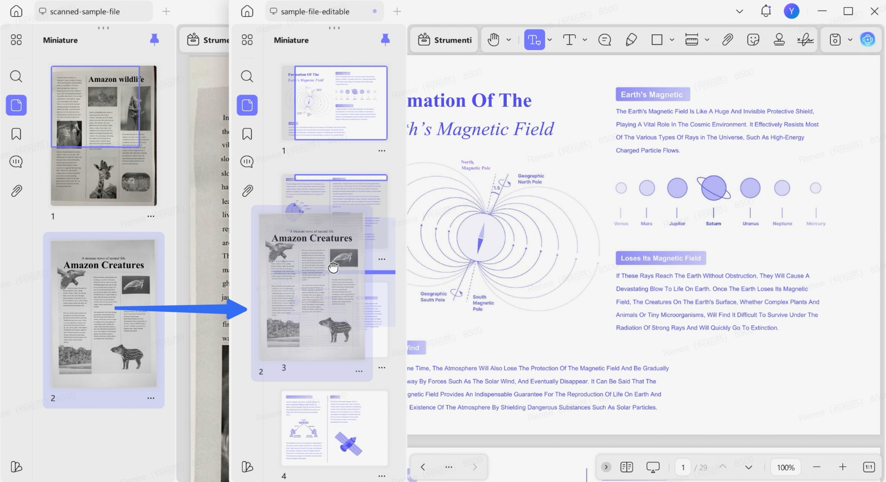The height and width of the screenshot is (482, 886).
Task: Add new tab in left window
Action: click(166, 11)
